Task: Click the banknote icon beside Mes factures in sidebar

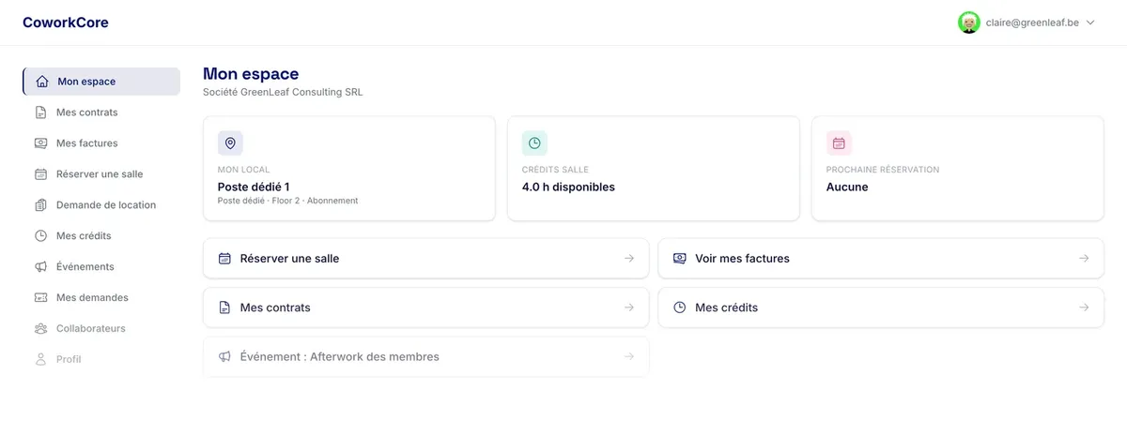Action: (40, 143)
